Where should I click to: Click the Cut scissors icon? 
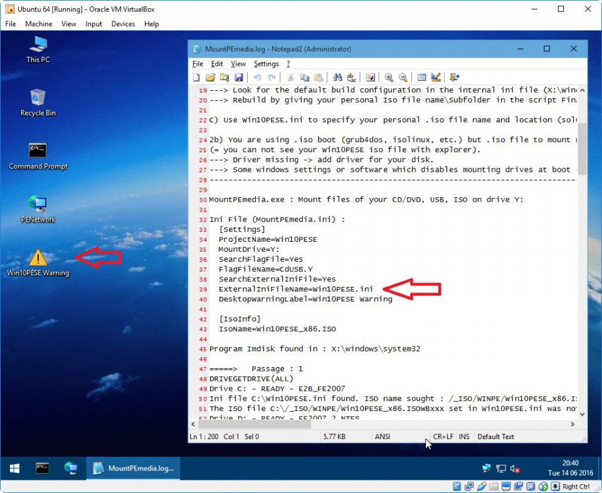[x=290, y=78]
